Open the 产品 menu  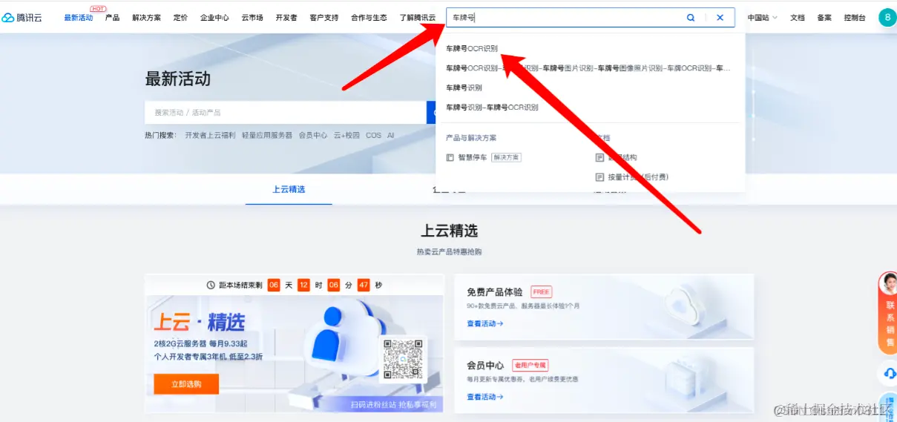coord(112,17)
